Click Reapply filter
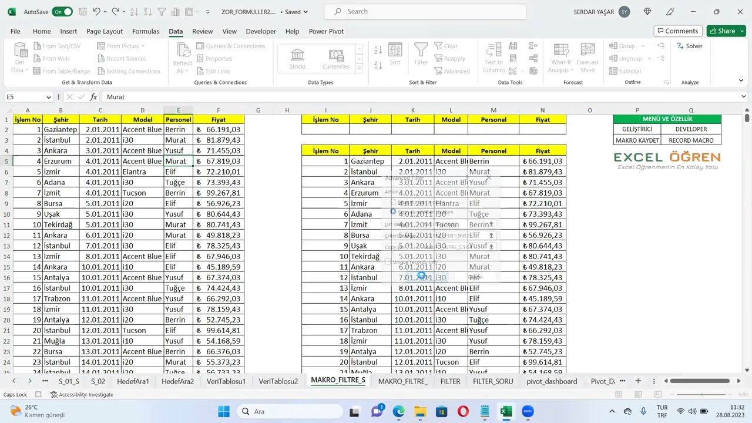Screen dimensions: 752x423 (449, 59)
